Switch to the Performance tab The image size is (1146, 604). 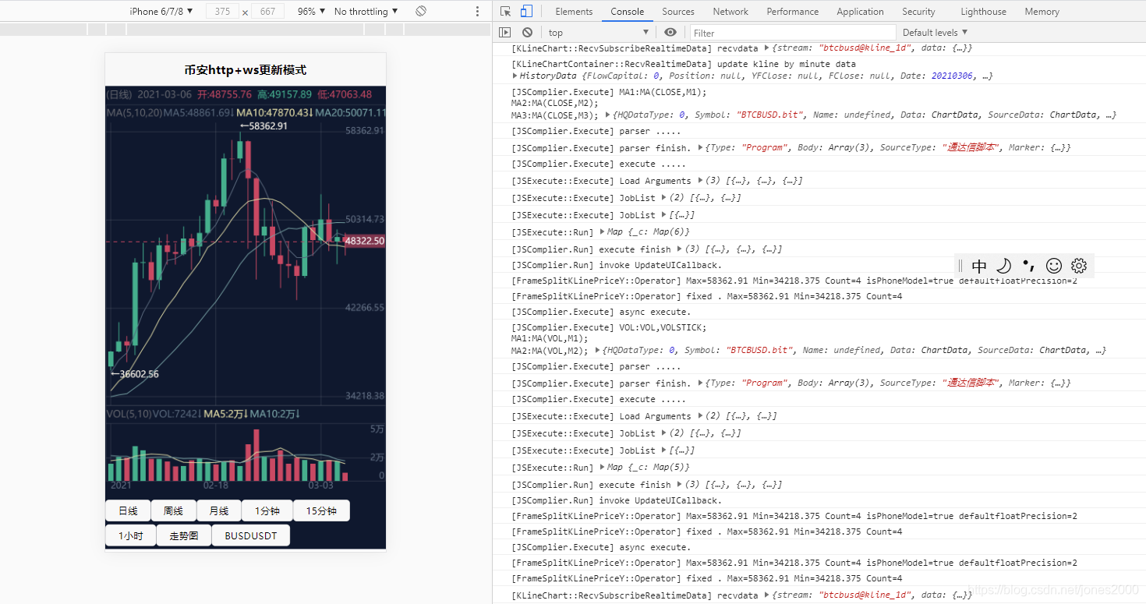tap(793, 11)
